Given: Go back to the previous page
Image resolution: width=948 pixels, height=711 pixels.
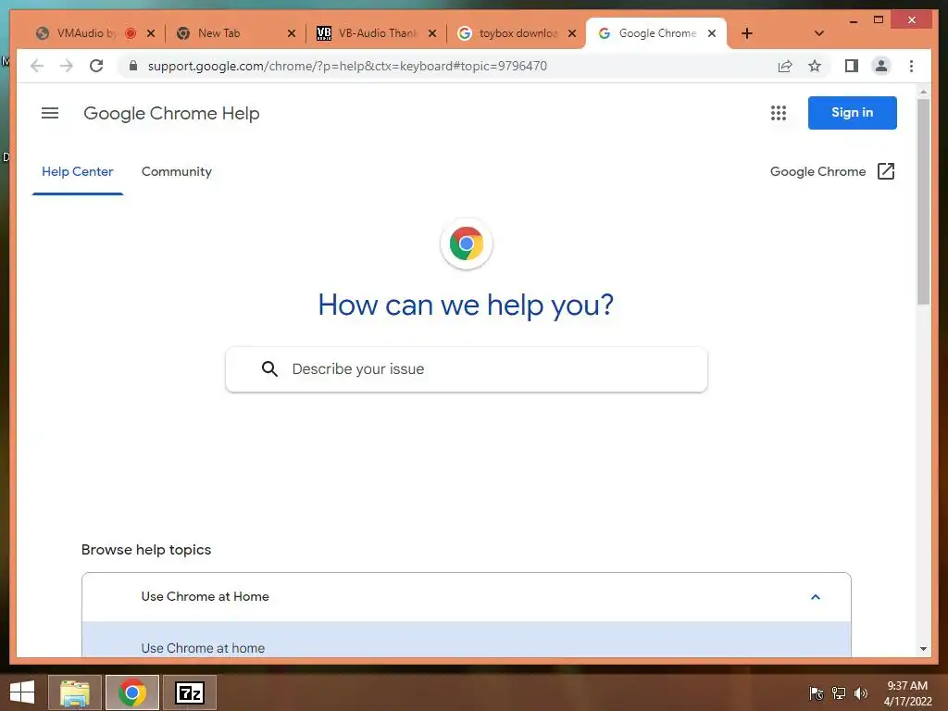Looking at the screenshot, I should coord(37,66).
